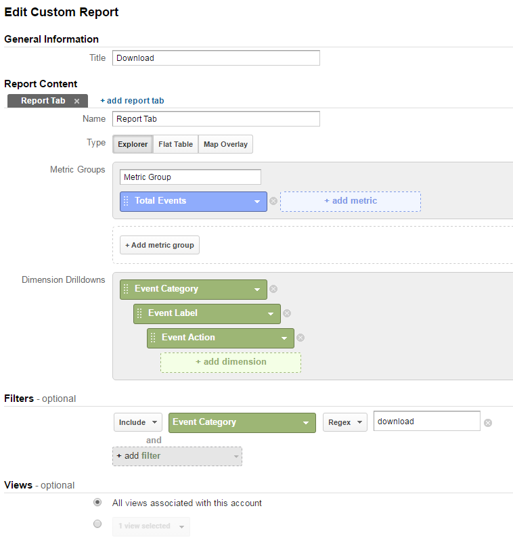Select the specific views radio option
Screen dimensions: 513x544
pos(97,524)
